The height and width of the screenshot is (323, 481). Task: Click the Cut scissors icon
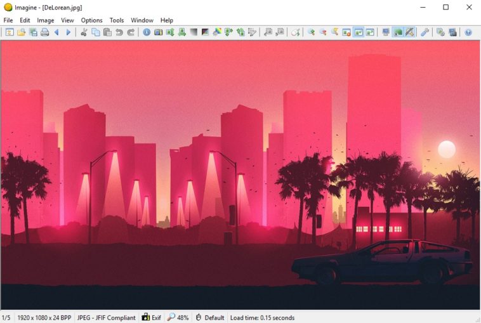84,32
